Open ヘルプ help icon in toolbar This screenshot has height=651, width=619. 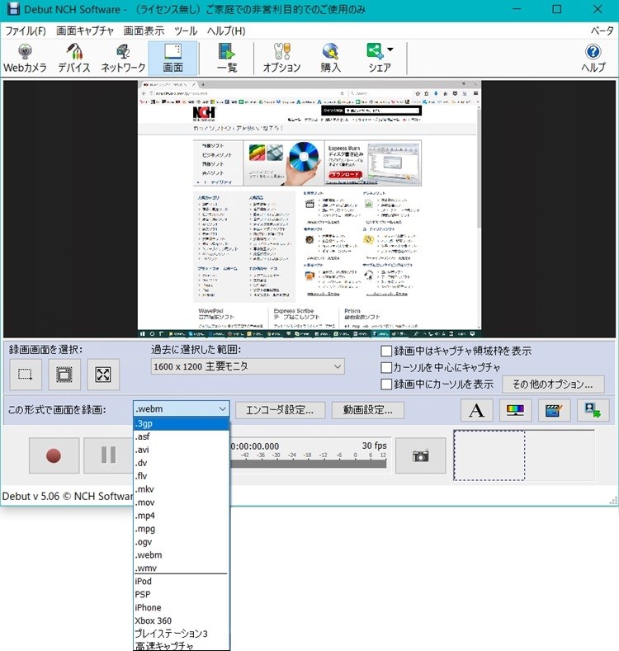(x=593, y=58)
